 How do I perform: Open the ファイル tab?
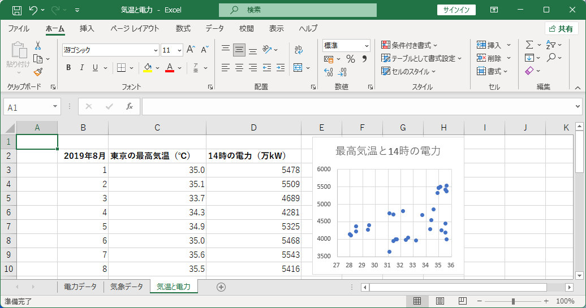[19, 28]
